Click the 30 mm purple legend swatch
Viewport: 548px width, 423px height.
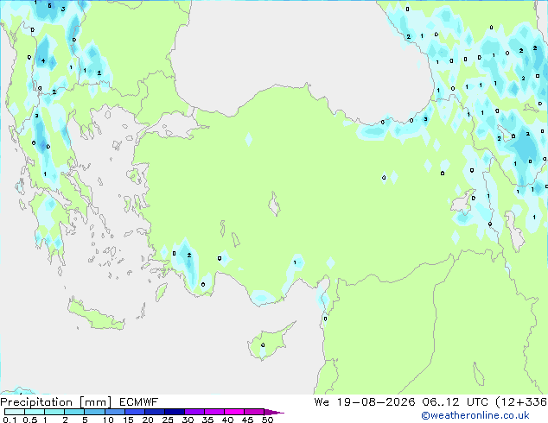pyautogui.click(x=194, y=412)
